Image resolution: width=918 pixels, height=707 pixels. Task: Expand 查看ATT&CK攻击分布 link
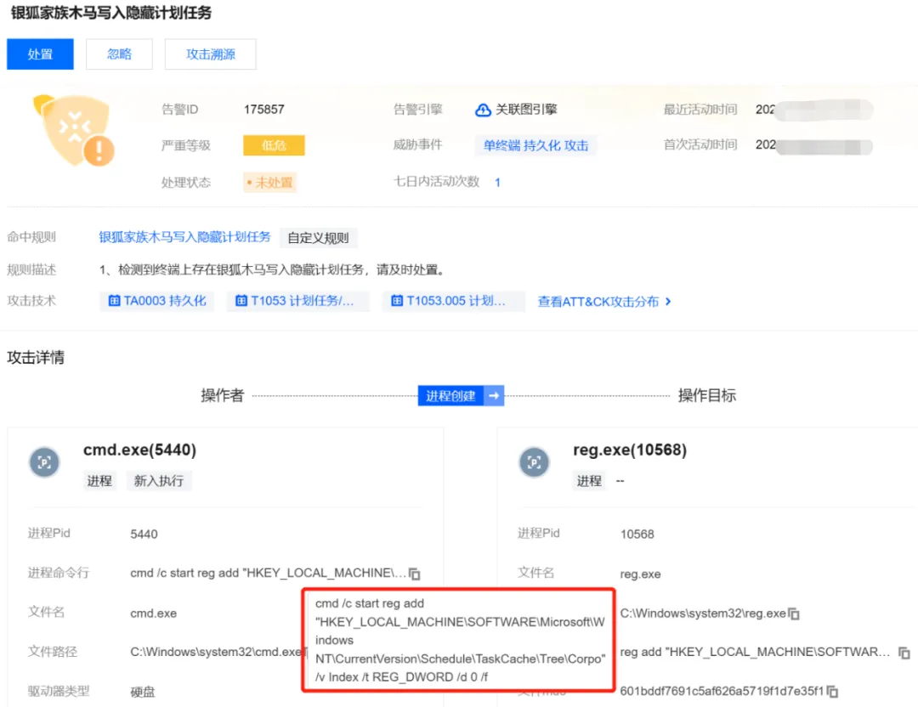[x=604, y=302]
